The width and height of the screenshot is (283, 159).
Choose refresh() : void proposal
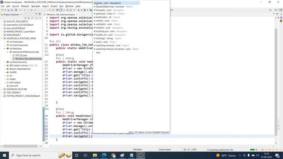click(108, 28)
